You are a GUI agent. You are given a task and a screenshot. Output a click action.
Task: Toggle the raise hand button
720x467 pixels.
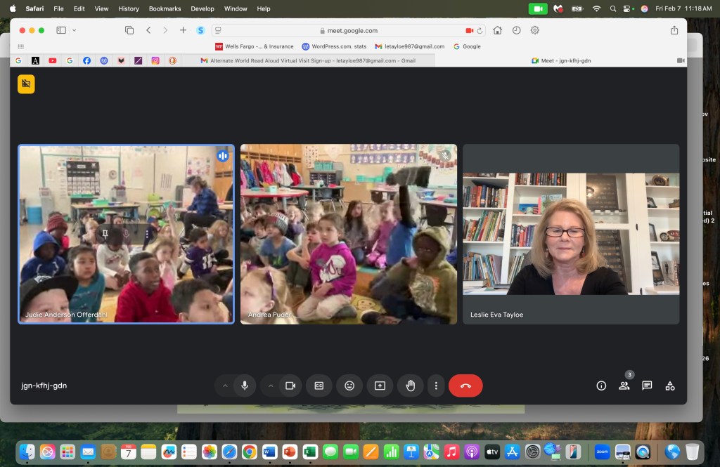click(x=411, y=386)
